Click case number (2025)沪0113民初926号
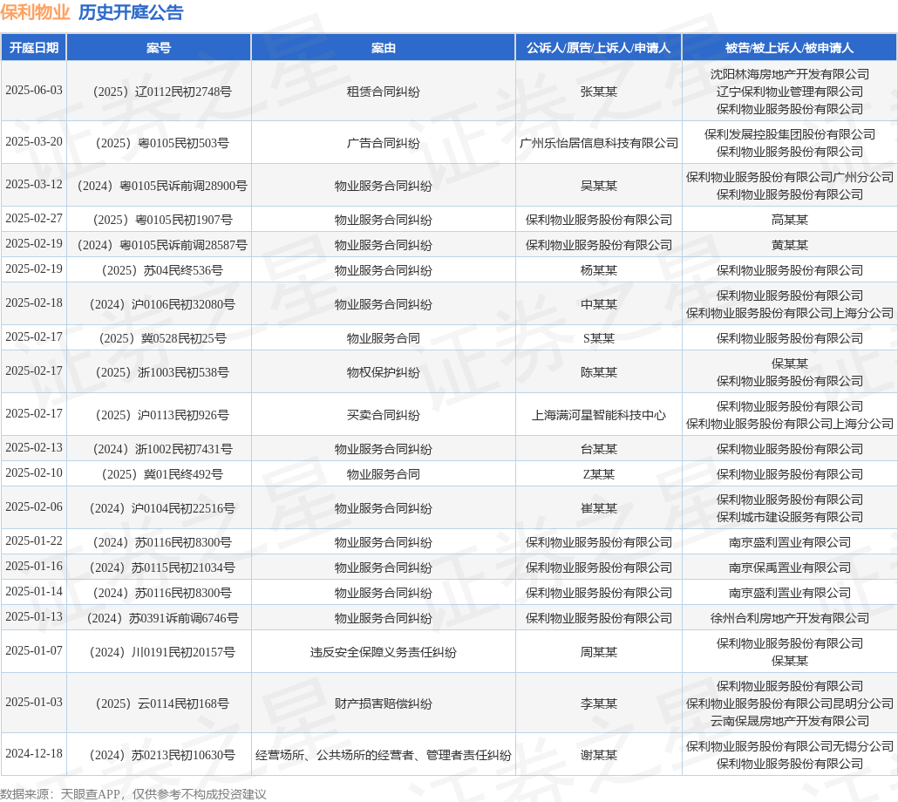Viewport: 898px width, 802px height. 162,415
